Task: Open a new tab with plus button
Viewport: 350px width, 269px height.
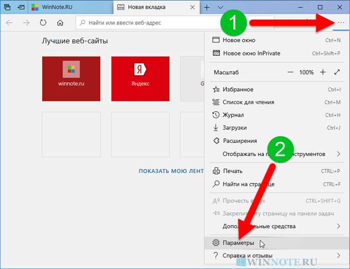Action: point(207,7)
